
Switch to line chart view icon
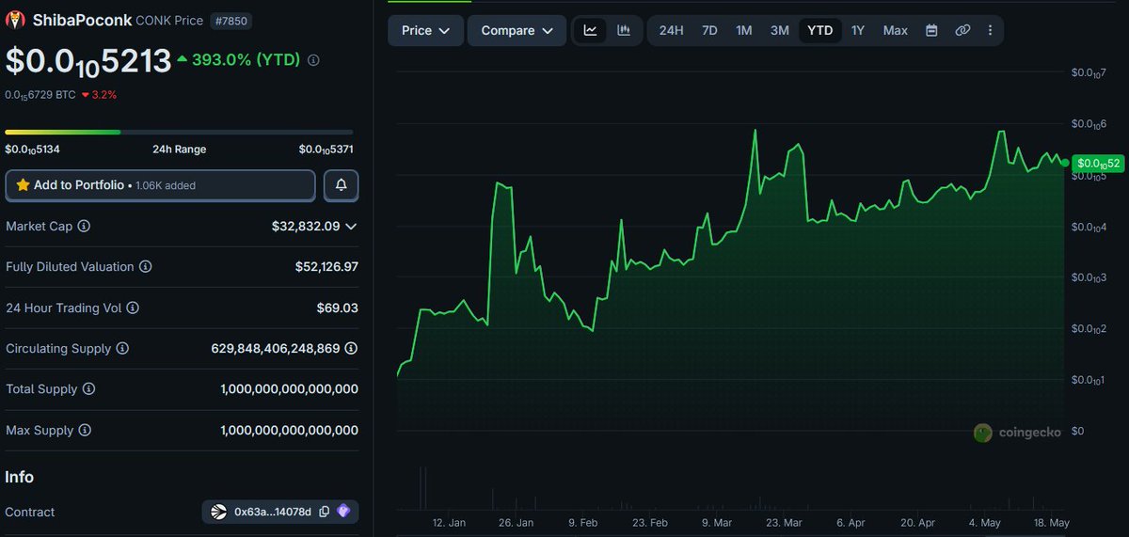click(590, 30)
